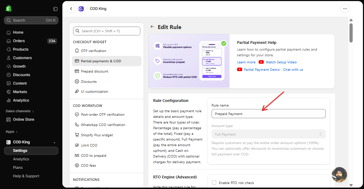Viewport: 364px width, 189px height.
Task: Click the Orders inbox icon
Action: coord(9,41)
